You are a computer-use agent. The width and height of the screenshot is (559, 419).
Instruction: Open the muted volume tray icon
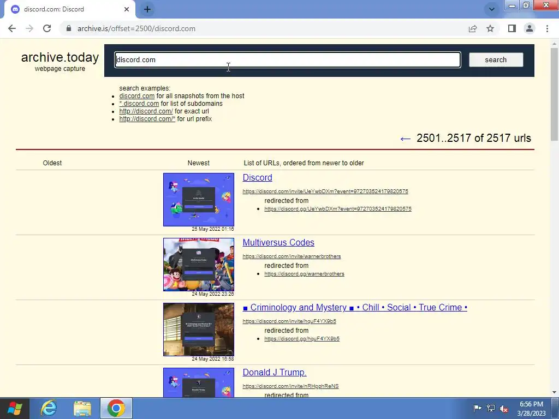click(504, 408)
